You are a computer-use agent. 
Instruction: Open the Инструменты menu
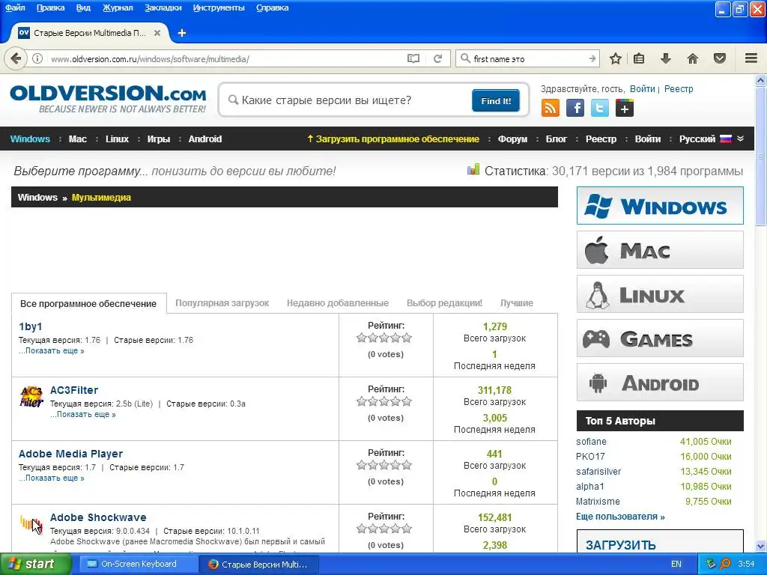(219, 7)
